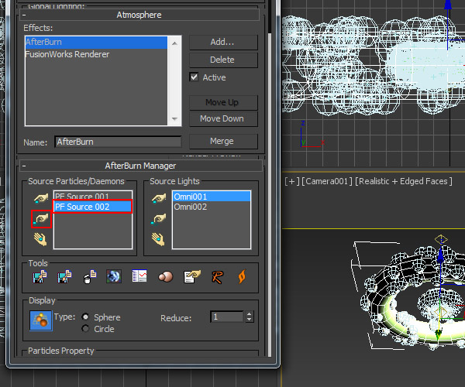Click the orange flame icon in Tools

click(242, 277)
